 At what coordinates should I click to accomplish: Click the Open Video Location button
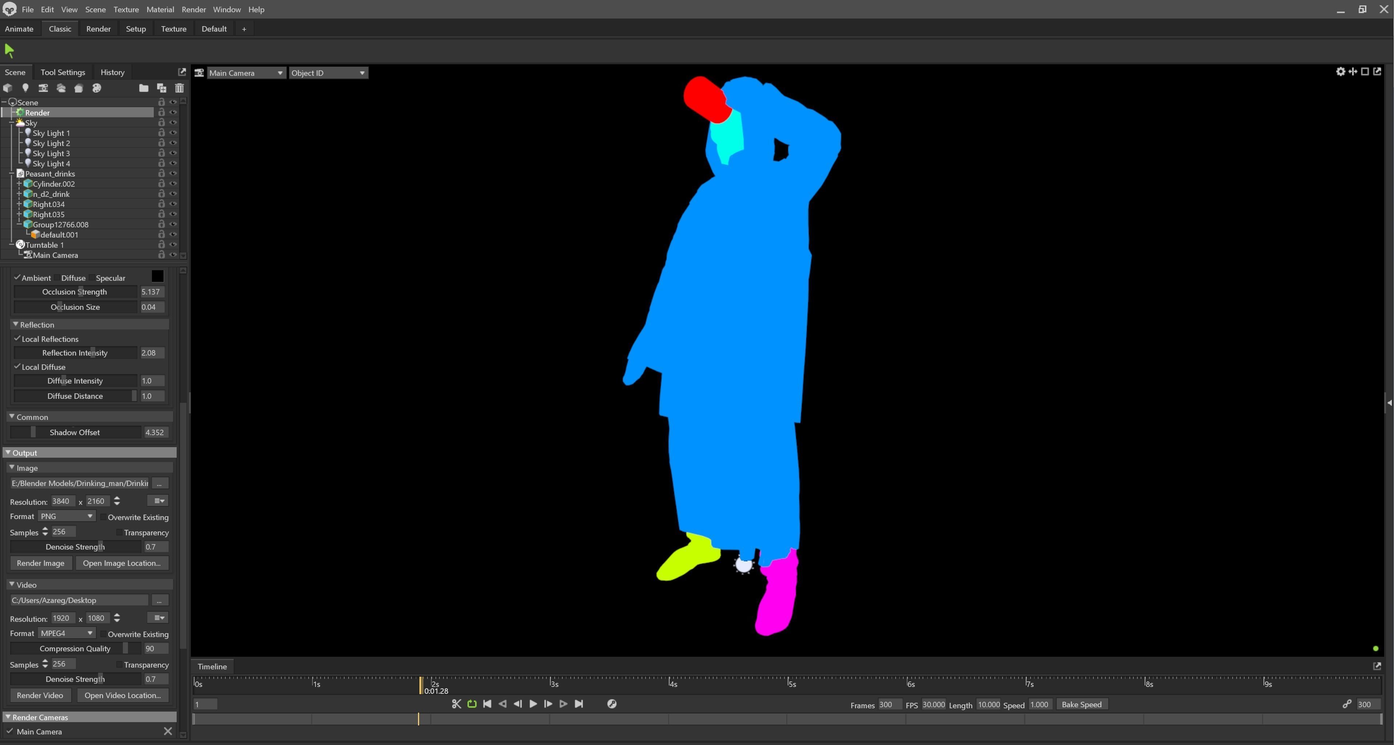pos(122,695)
